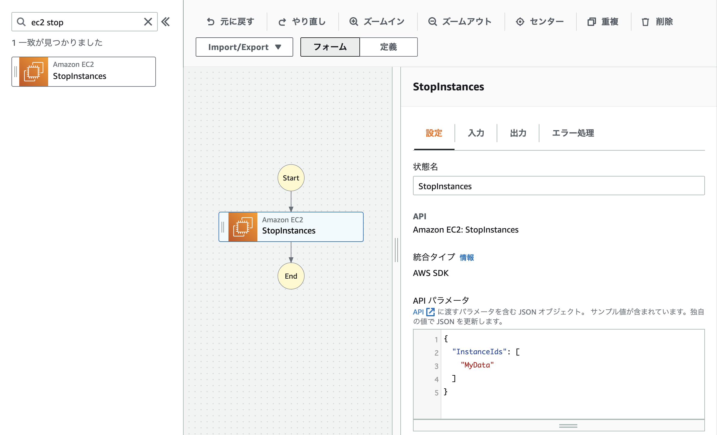Open the 設定 tab

pyautogui.click(x=434, y=133)
